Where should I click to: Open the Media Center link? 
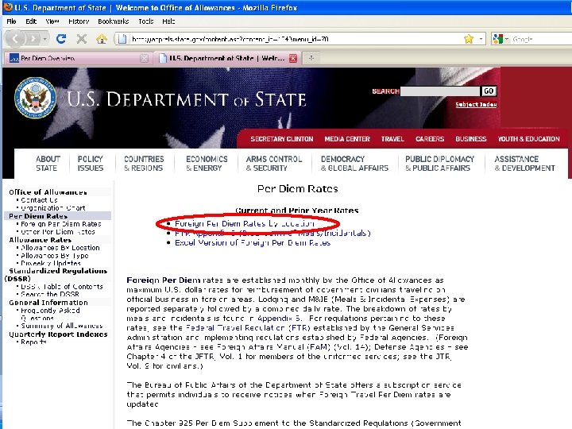pos(347,139)
